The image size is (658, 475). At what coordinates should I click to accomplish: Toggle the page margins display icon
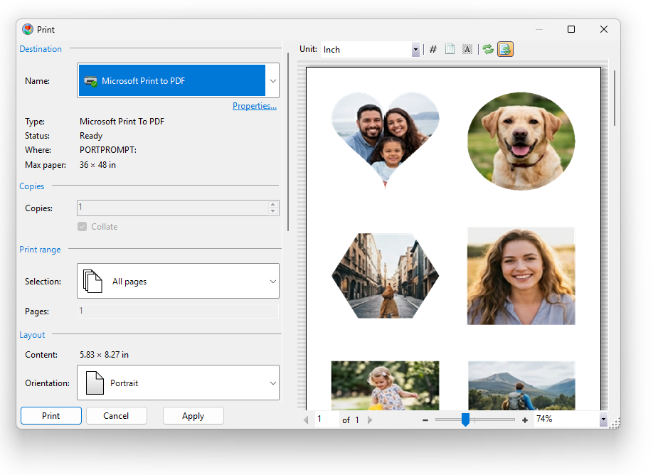[450, 49]
